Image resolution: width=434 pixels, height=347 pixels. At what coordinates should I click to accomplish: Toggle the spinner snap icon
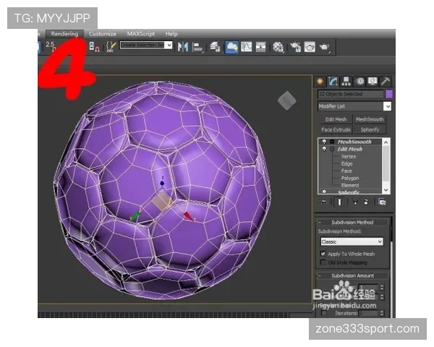tap(94, 46)
